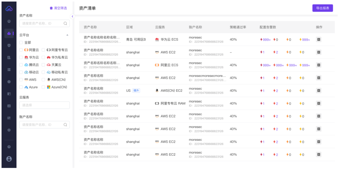Click the 云服务 column header

pos(160,27)
